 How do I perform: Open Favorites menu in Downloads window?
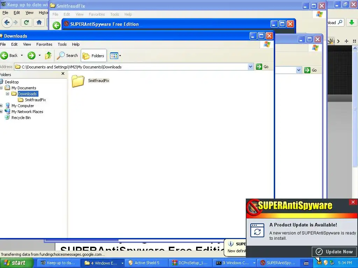point(44,44)
